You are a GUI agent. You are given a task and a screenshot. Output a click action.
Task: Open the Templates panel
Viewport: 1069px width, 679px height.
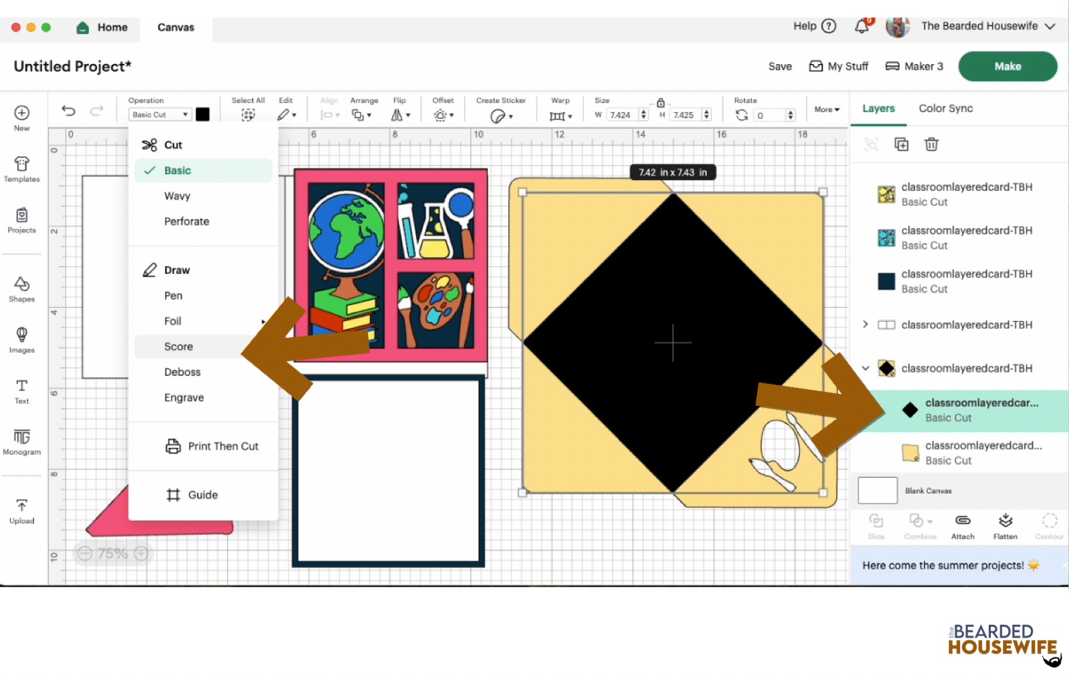[21, 168]
